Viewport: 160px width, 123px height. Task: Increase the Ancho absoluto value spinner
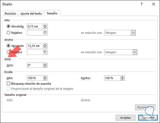pyautogui.click(x=45, y=45)
